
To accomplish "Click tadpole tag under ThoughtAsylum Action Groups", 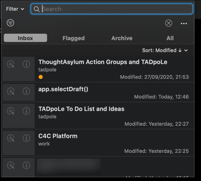I will [47, 70].
